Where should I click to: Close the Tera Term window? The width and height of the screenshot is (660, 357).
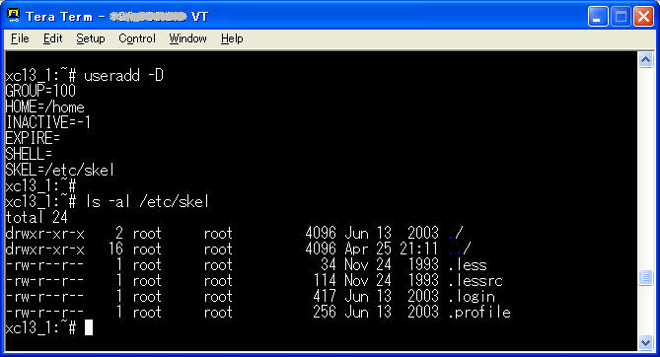pyautogui.click(x=643, y=17)
